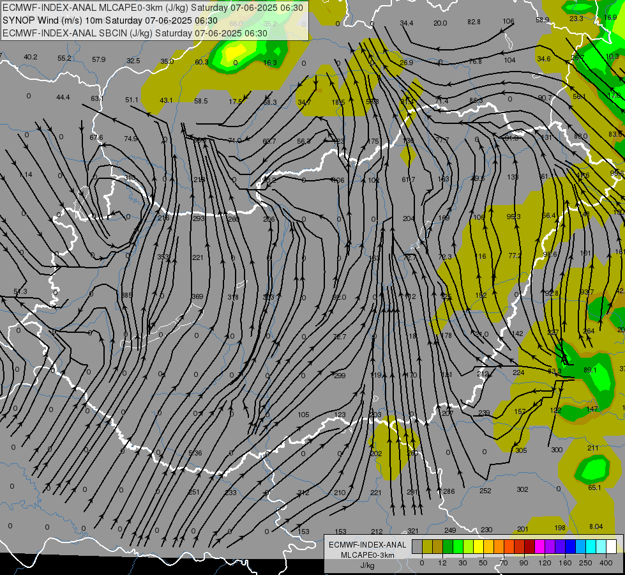Click the legend scale value 12
This screenshot has width=625, height=575.
442,563
